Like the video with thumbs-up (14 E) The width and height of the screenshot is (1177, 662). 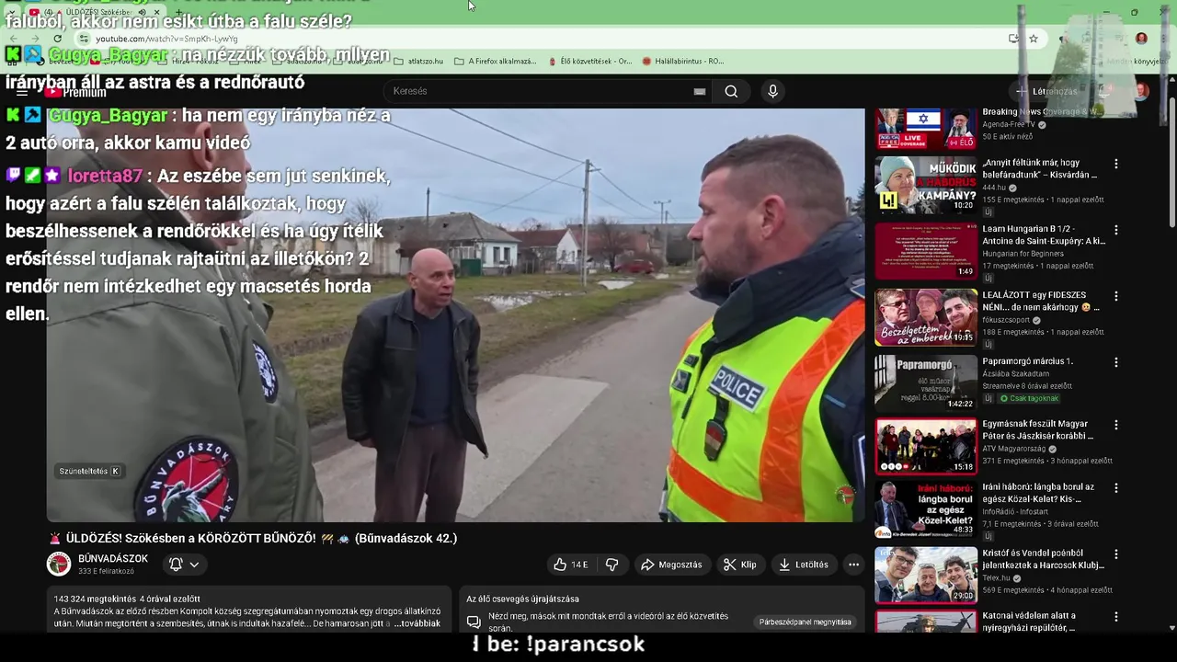tap(570, 565)
